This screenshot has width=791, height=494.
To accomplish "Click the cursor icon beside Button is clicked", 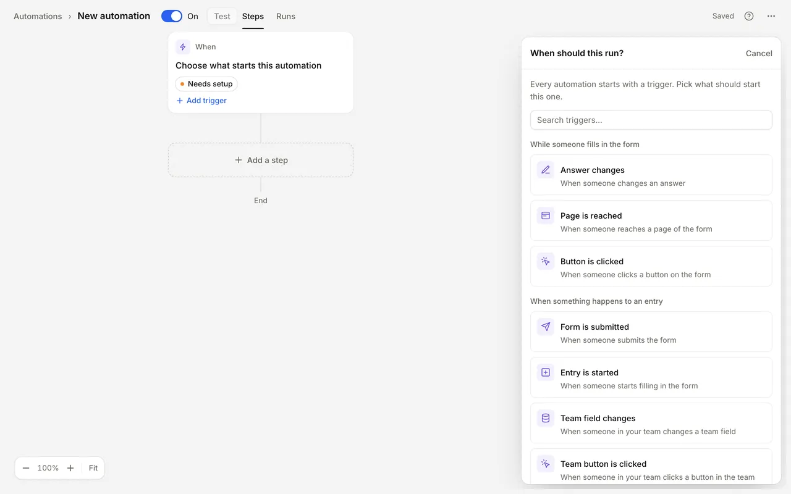I will 546,261.
